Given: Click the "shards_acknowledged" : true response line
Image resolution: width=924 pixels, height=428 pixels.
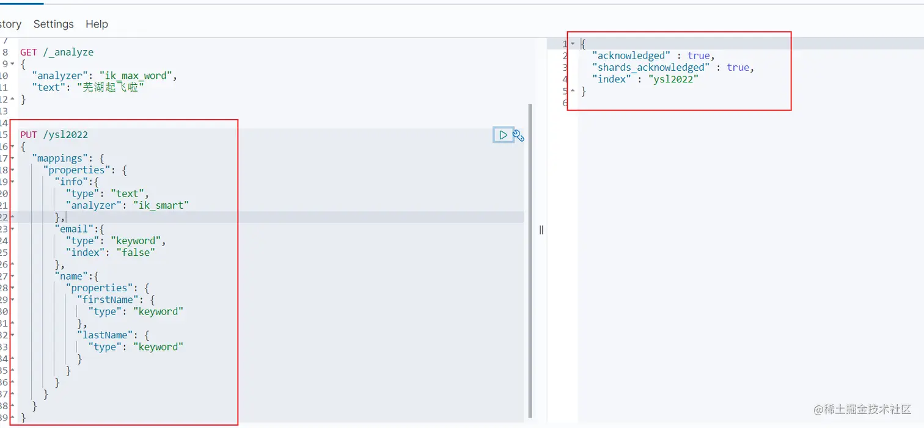Looking at the screenshot, I should (x=673, y=67).
